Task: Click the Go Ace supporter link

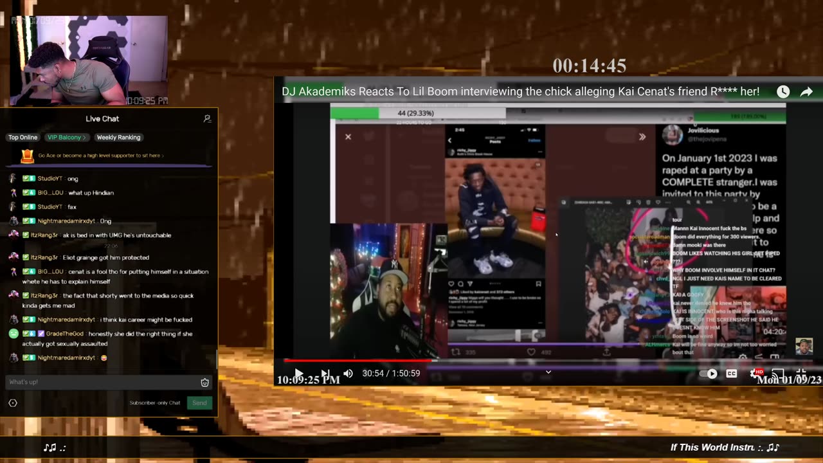Action: (101, 156)
